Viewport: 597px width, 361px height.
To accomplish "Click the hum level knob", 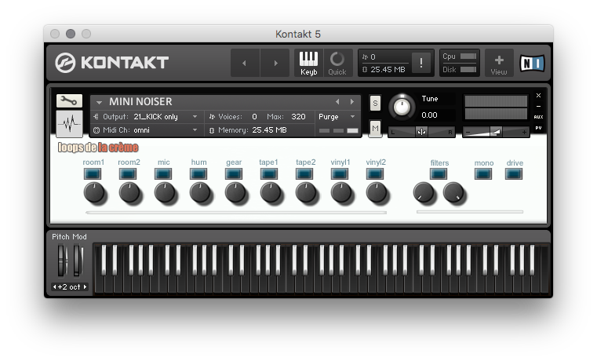I will tap(200, 192).
